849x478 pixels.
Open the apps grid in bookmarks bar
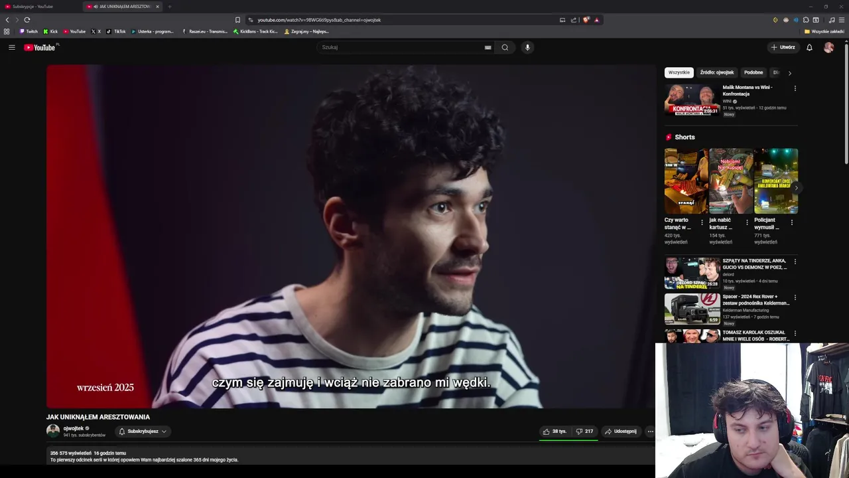[7, 31]
